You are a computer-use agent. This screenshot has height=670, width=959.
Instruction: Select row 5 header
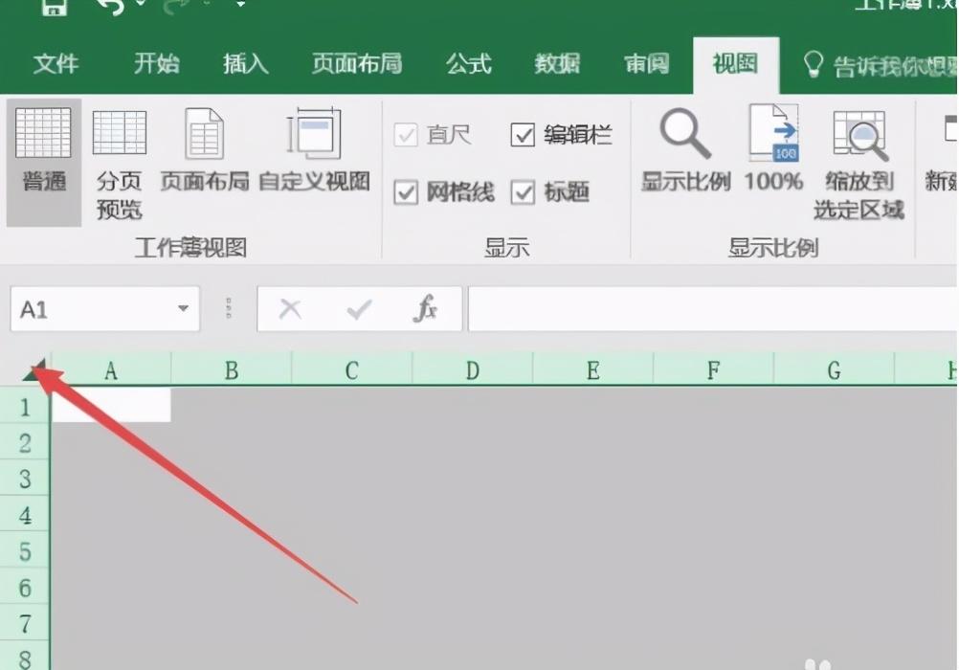coord(25,550)
